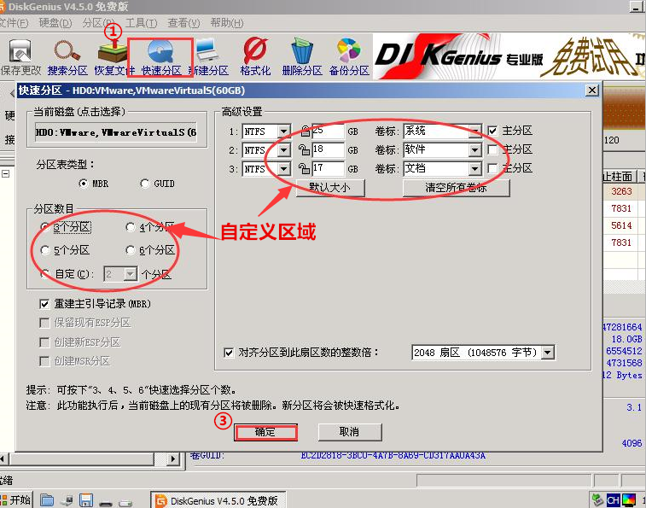Viewport: 646px width, 508px height.
Task: Toggle 主分区 checkbox for partition 3
Action: [x=492, y=168]
